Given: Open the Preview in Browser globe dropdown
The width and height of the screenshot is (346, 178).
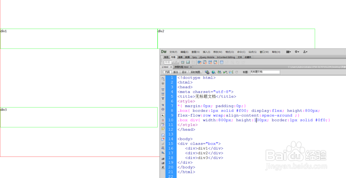Looking at the screenshot, I should click(213, 72).
